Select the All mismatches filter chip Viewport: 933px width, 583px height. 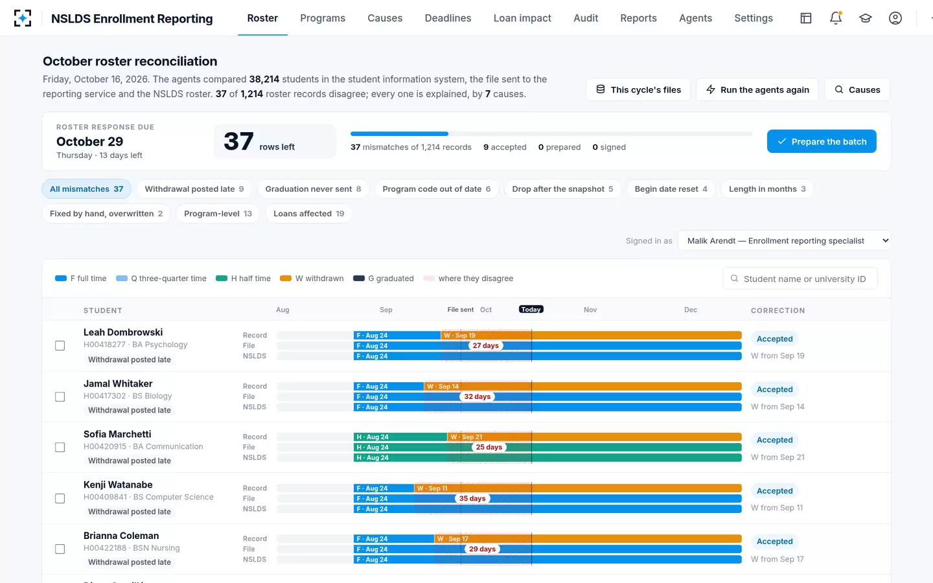point(86,189)
